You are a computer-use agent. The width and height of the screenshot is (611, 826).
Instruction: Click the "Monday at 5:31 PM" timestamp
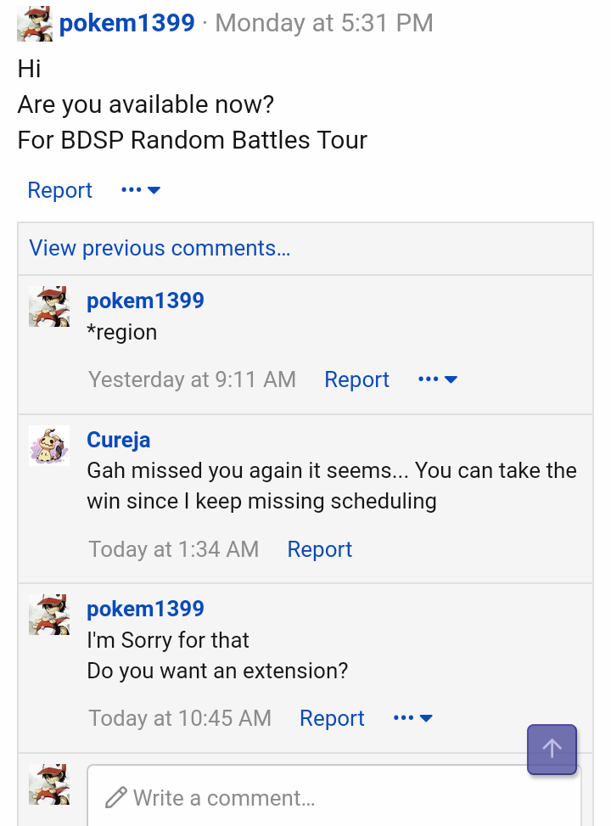pos(324,23)
